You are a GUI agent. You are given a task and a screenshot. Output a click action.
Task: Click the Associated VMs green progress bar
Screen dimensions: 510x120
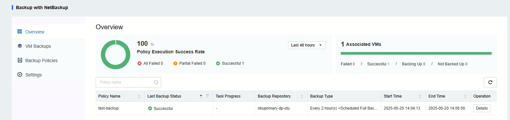coord(416,53)
